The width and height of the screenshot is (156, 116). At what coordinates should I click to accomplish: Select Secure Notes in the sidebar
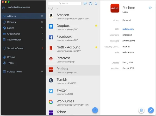click(23, 39)
